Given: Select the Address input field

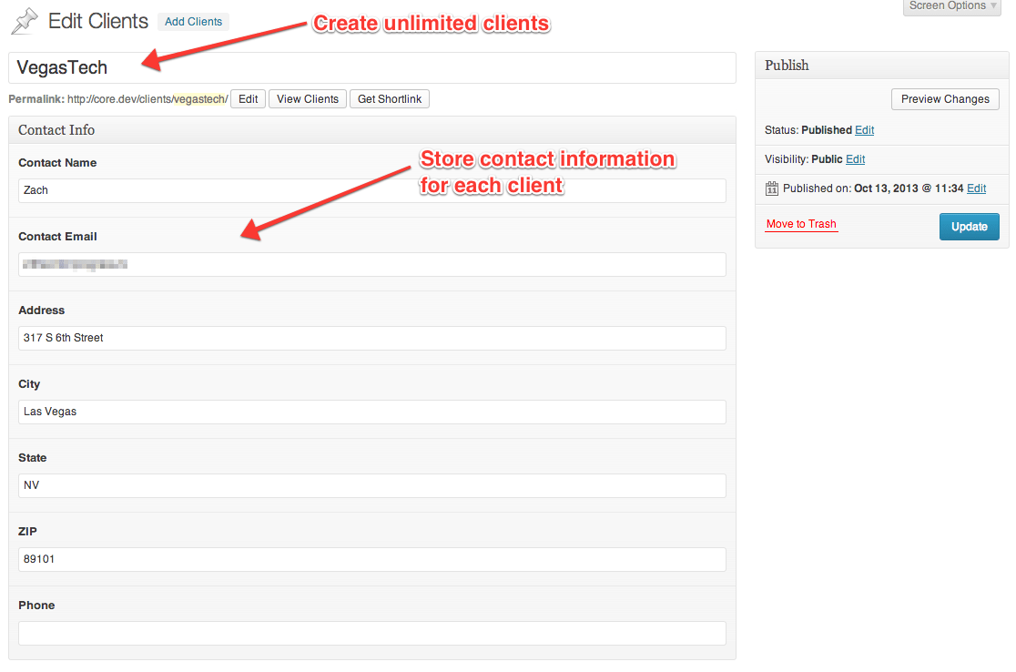Looking at the screenshot, I should pos(371,338).
